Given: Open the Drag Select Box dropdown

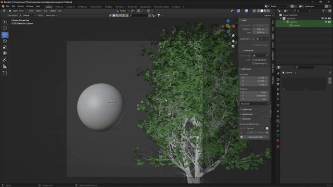Looking at the screenshot, I should 51,16.
